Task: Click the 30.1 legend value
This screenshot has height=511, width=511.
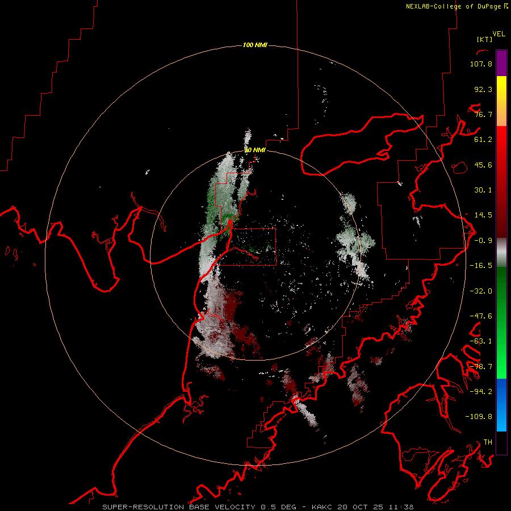Action: click(x=483, y=190)
